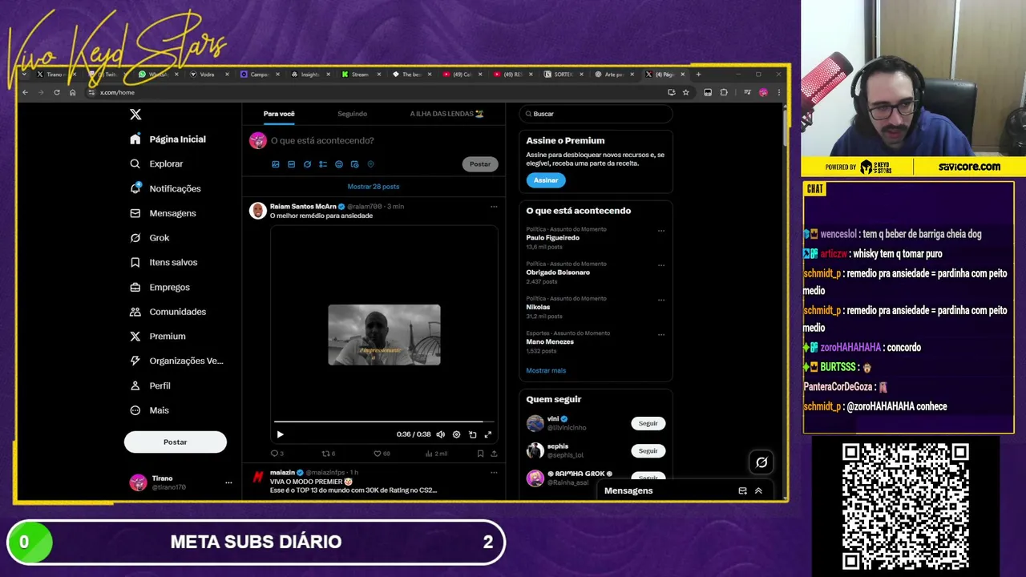Follow vini with Seguir button
The width and height of the screenshot is (1026, 577).
click(648, 423)
